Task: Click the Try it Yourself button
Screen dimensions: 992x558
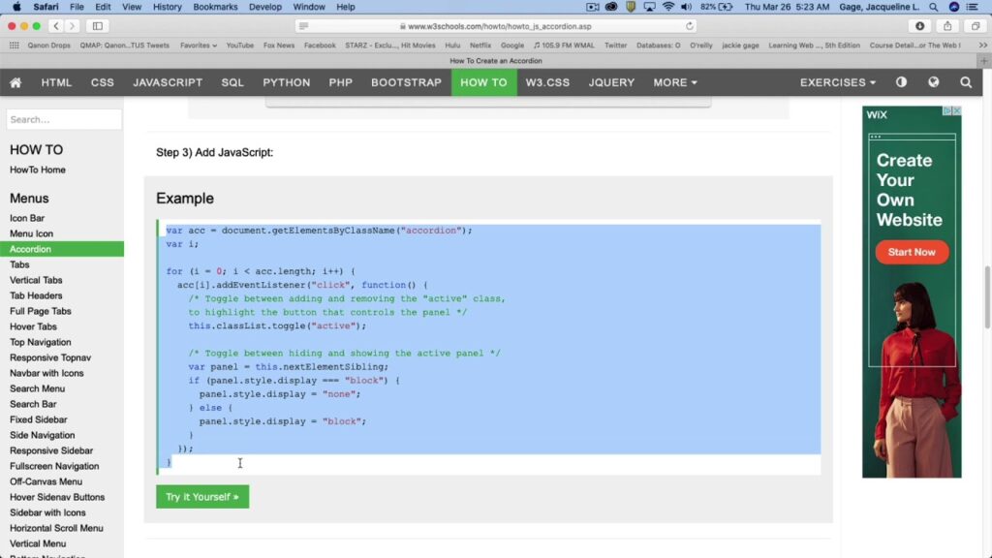Action: [x=201, y=497]
